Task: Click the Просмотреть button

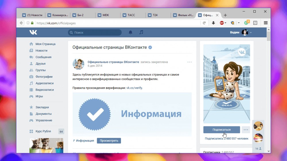Action: pyautogui.click(x=109, y=141)
